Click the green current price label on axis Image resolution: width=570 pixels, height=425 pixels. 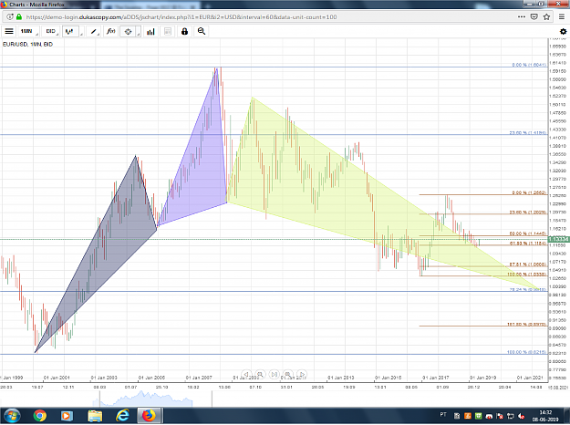pos(559,239)
